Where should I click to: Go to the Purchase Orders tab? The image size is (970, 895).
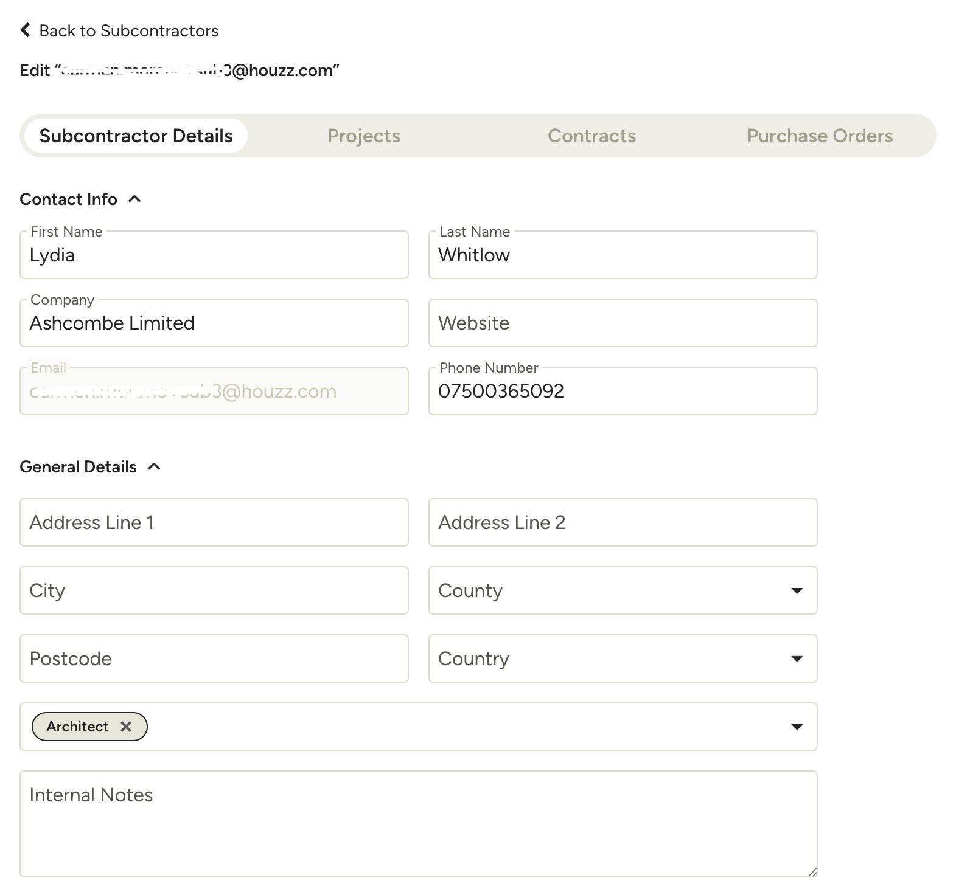(820, 136)
